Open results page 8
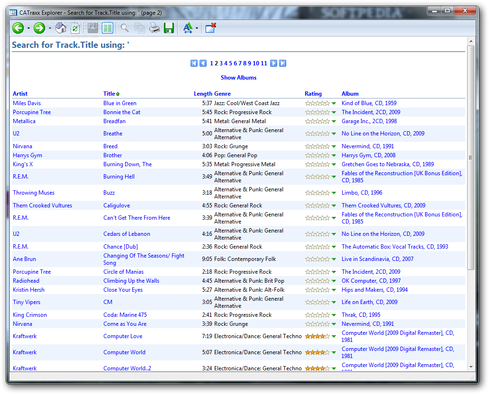This screenshot has width=489, height=394. pyautogui.click(x=245, y=63)
